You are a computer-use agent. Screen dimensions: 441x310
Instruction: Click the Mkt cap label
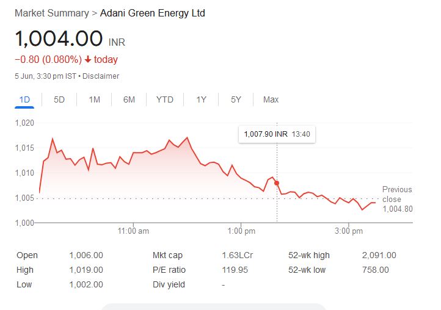[167, 256]
